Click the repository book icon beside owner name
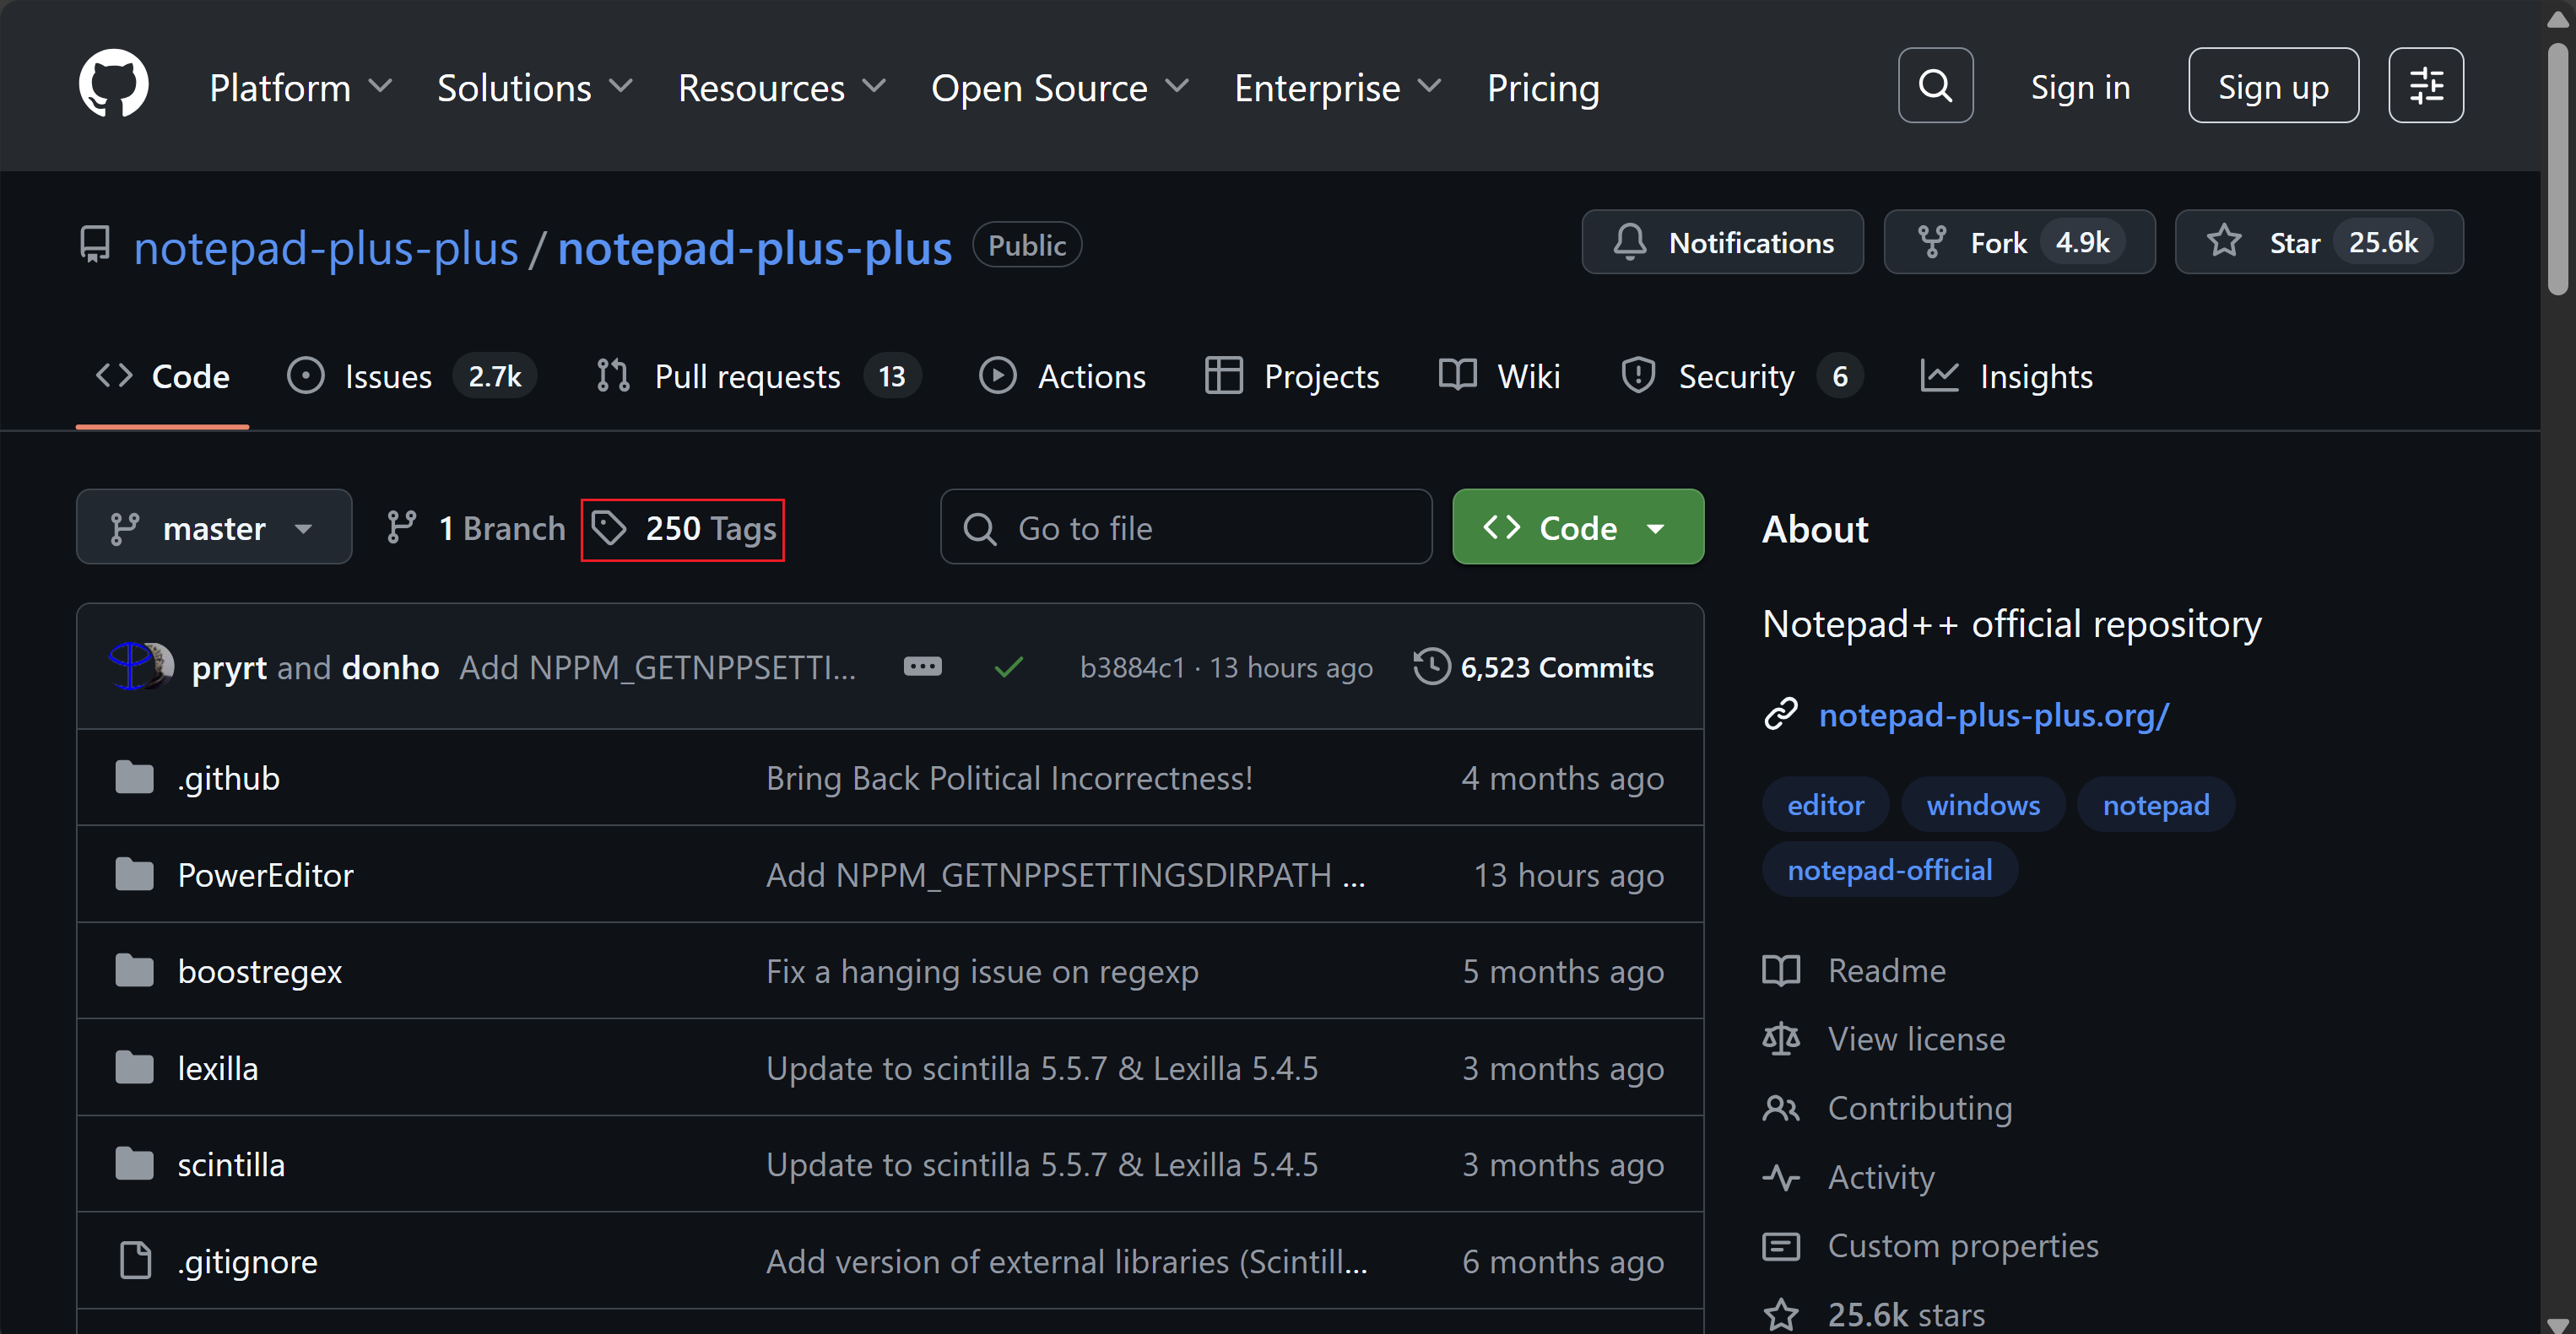The height and width of the screenshot is (1334, 2576). pos(95,245)
